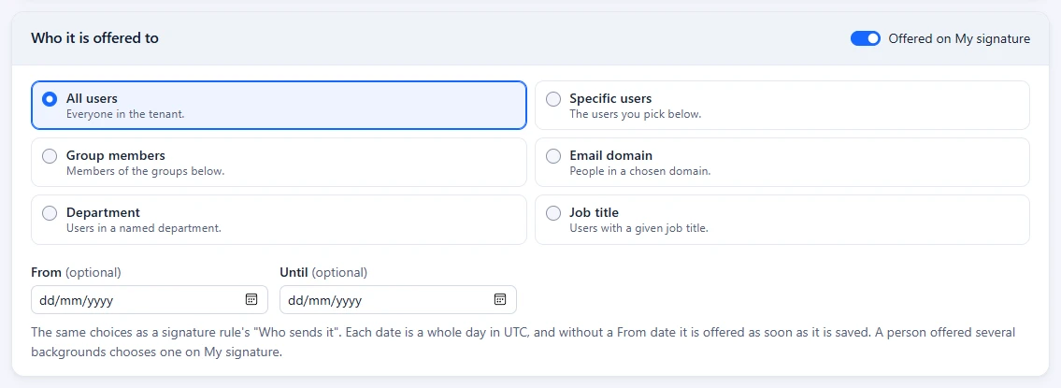This screenshot has width=1061, height=388.
Task: Select the All users radio button
Action: [50, 99]
